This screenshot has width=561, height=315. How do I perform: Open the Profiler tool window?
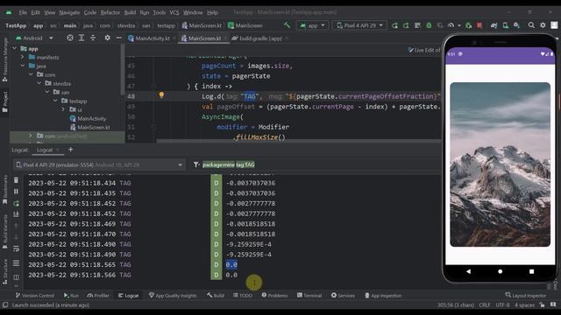[x=98, y=296]
